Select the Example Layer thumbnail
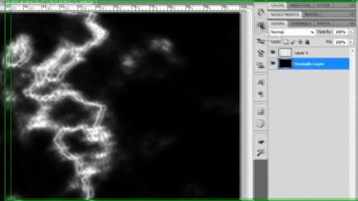 tap(285, 64)
